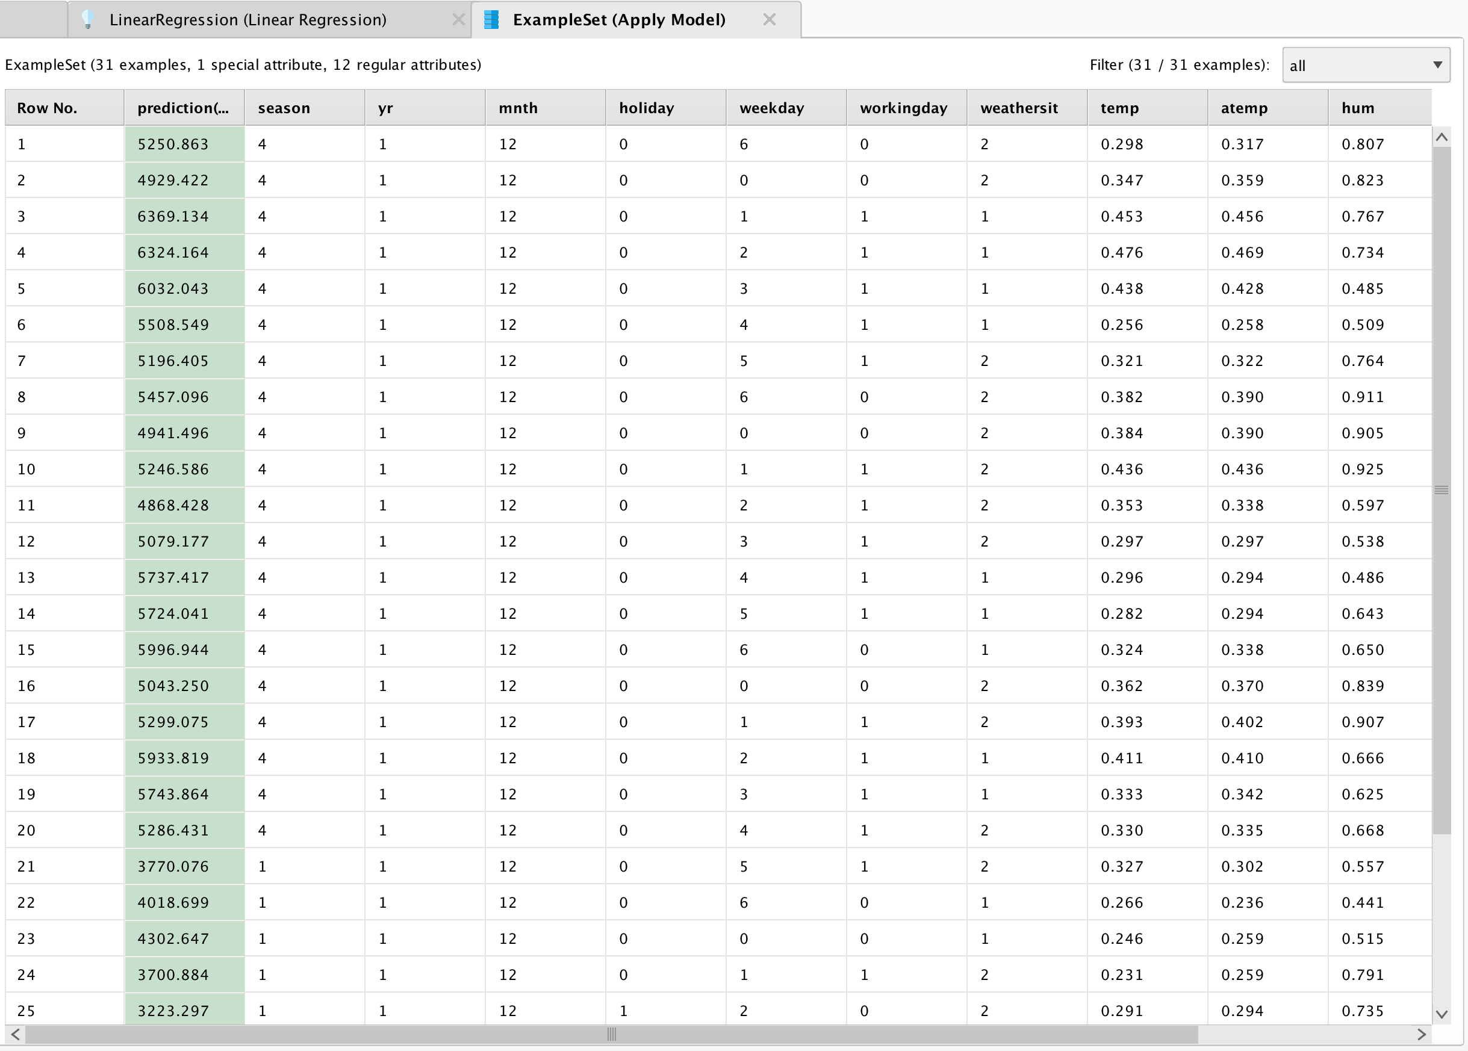Screen dimensions: 1468x1051
Task: Click the Filter (31 / 31 examples) label
Action: pyautogui.click(x=1180, y=65)
